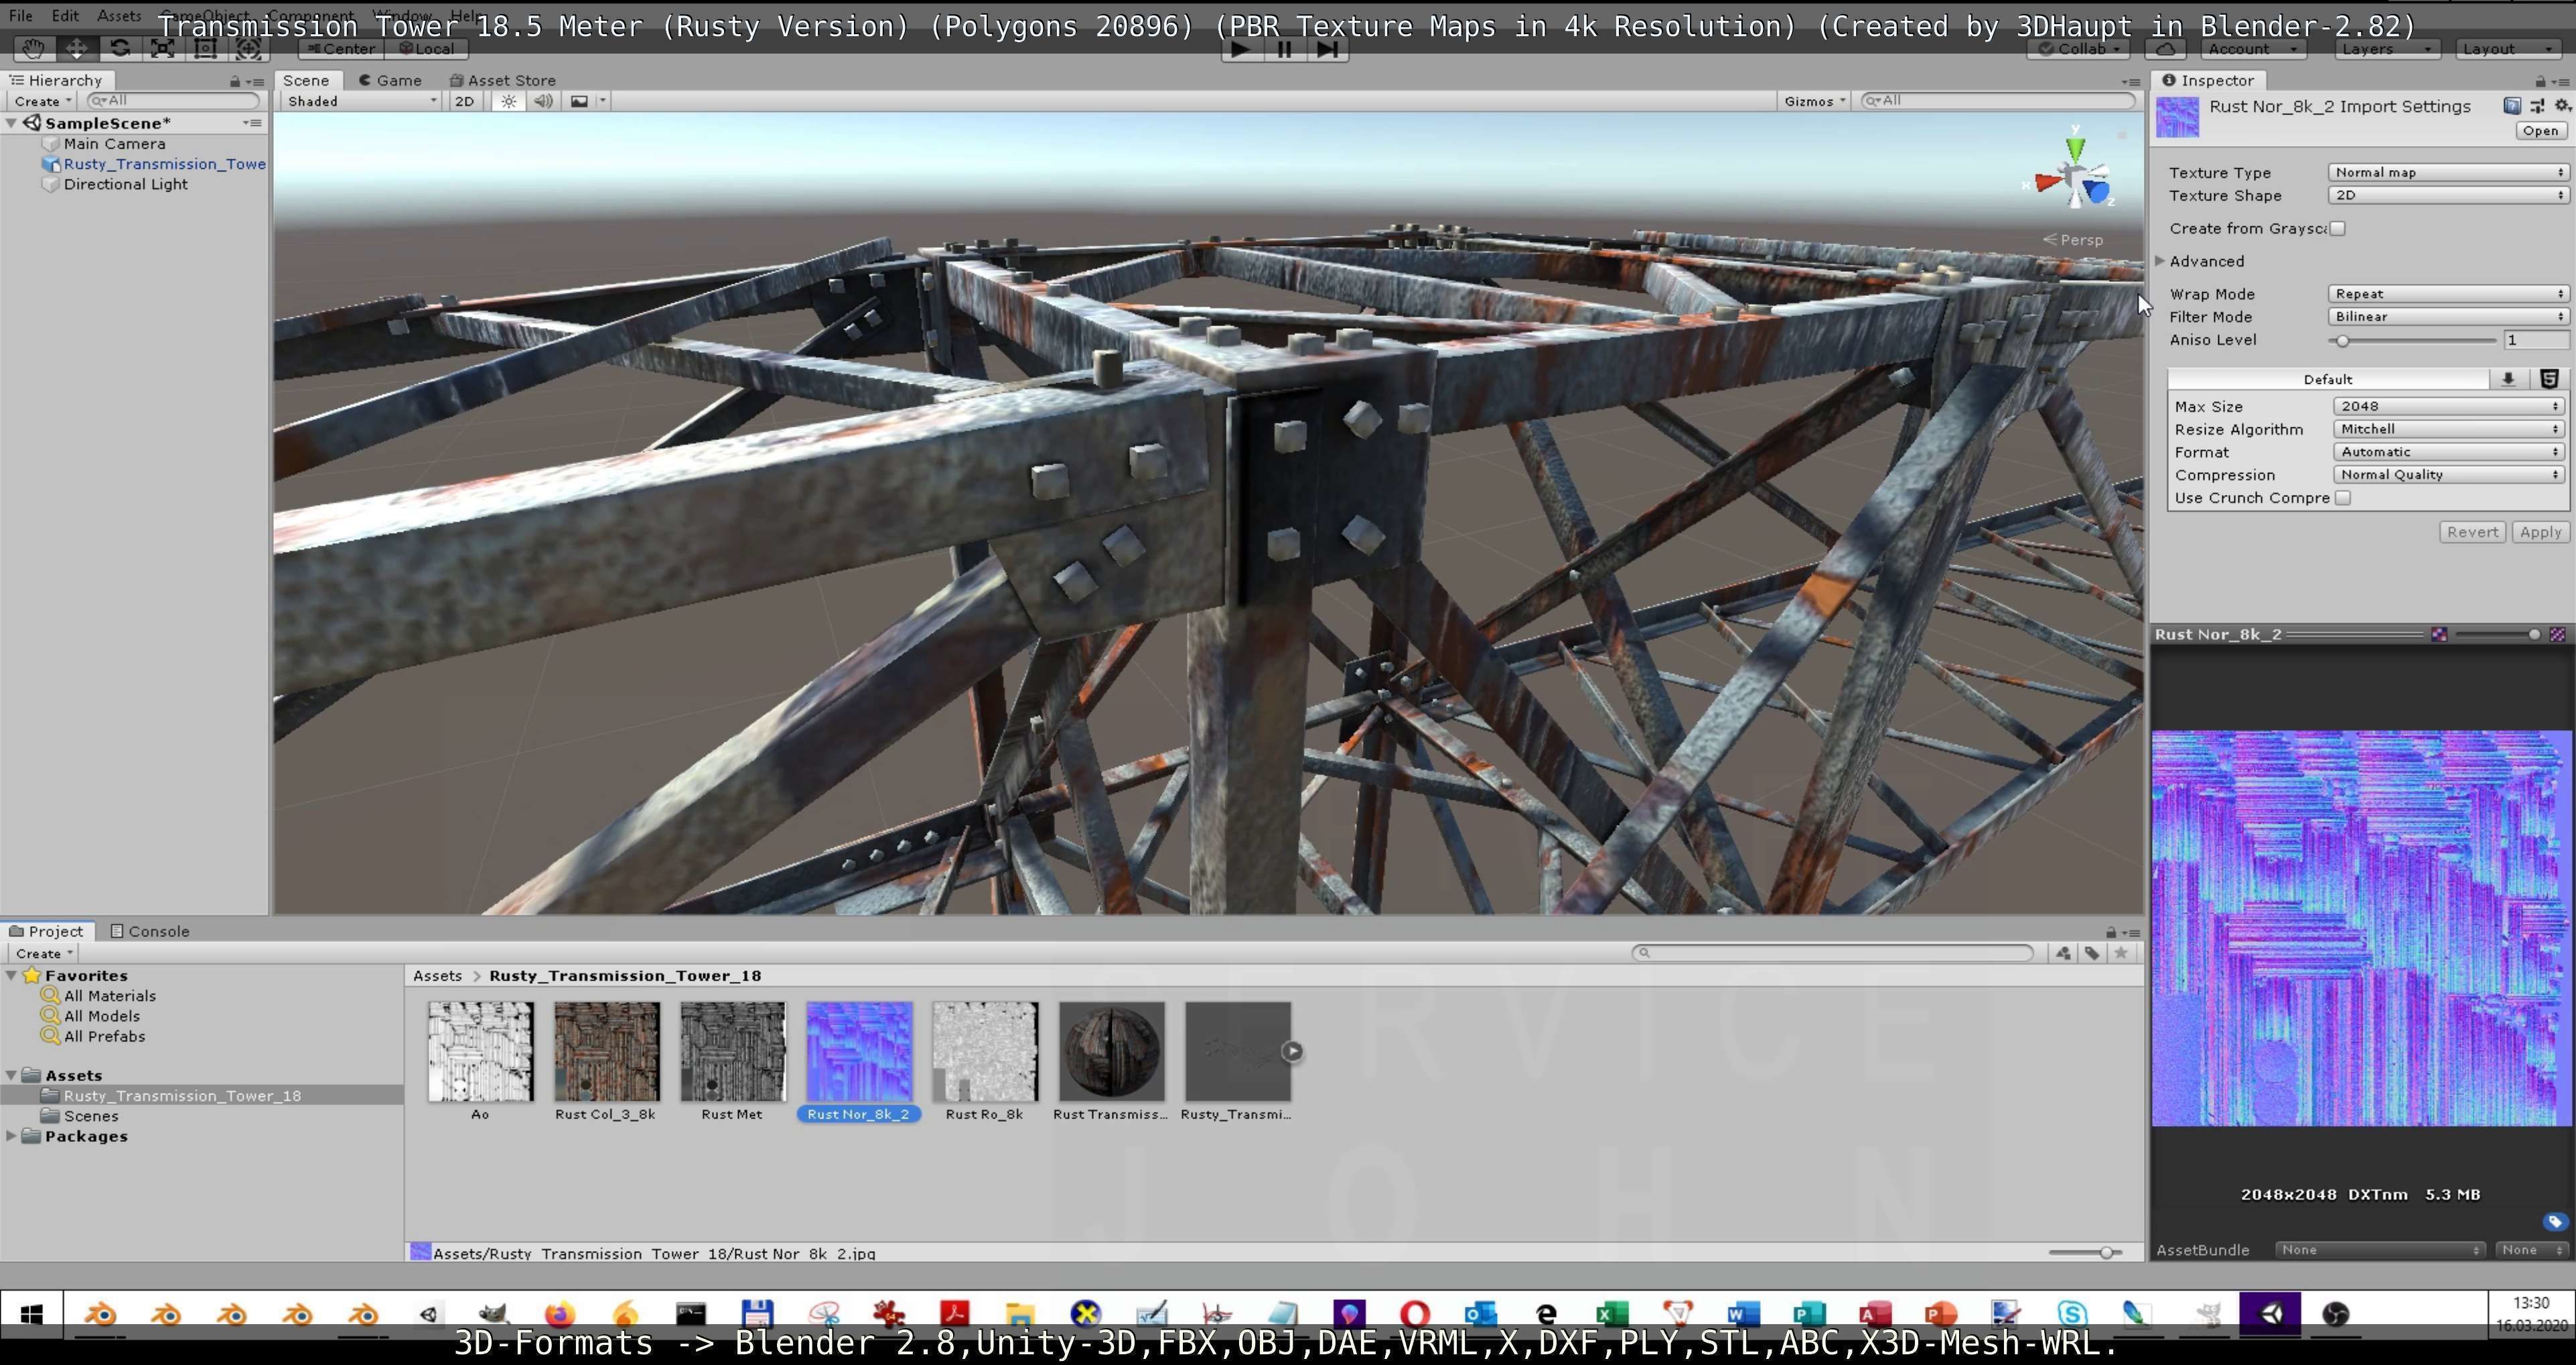2576x1365 pixels.
Task: Open Resize Algorithm dropdown
Action: (x=2448, y=429)
